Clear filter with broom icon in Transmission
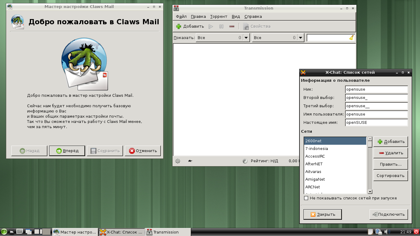This screenshot has height=236, width=420. pos(351,37)
